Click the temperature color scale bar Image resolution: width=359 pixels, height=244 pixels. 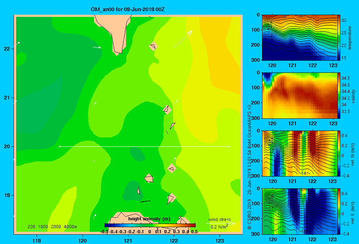click(x=339, y=38)
